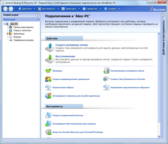The height and width of the screenshot is (144, 168).
Task: Click the Управление дисками icon
Action: point(10,40)
